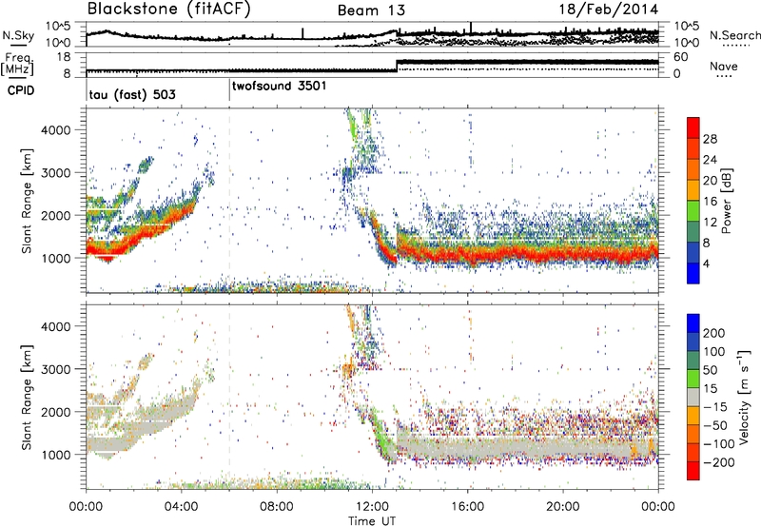Click the 'Freq. [MHz]' axis label
Viewport: 761px width, 527px height.
click(17, 64)
